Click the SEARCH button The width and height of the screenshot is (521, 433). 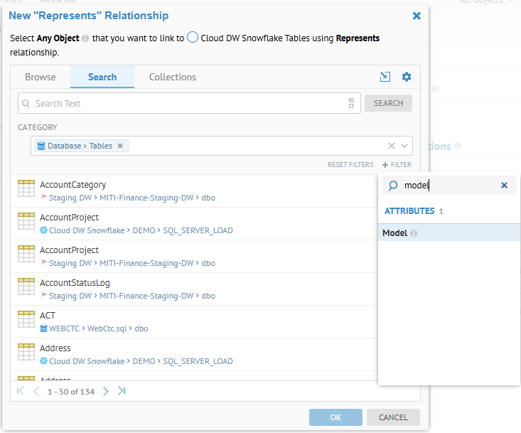pyautogui.click(x=388, y=103)
